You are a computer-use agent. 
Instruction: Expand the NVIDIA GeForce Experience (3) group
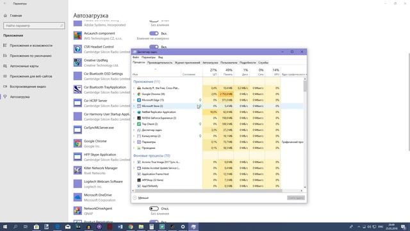(x=134, y=118)
